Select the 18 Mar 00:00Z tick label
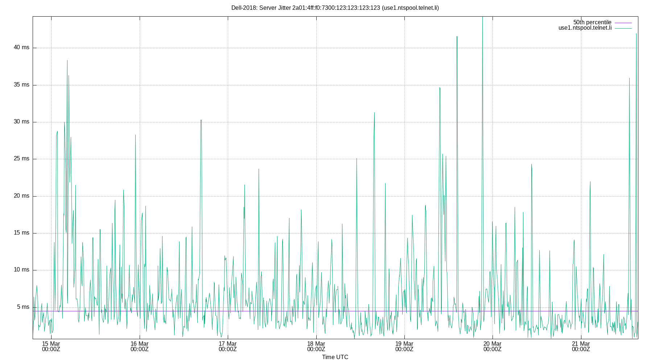671x362 pixels. 317,346
